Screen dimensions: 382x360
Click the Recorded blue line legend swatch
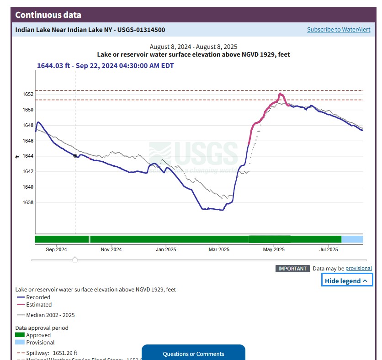(20, 297)
